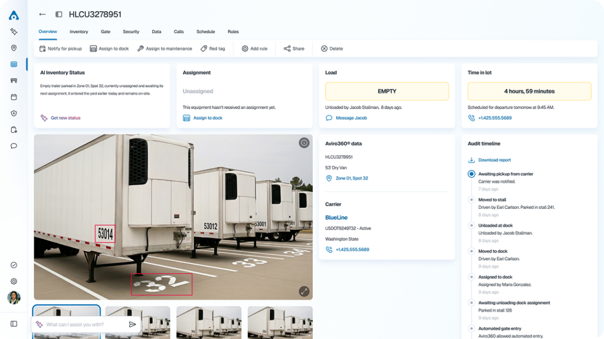
Task: Type in the 'What can I assist' field
Action: (x=83, y=324)
